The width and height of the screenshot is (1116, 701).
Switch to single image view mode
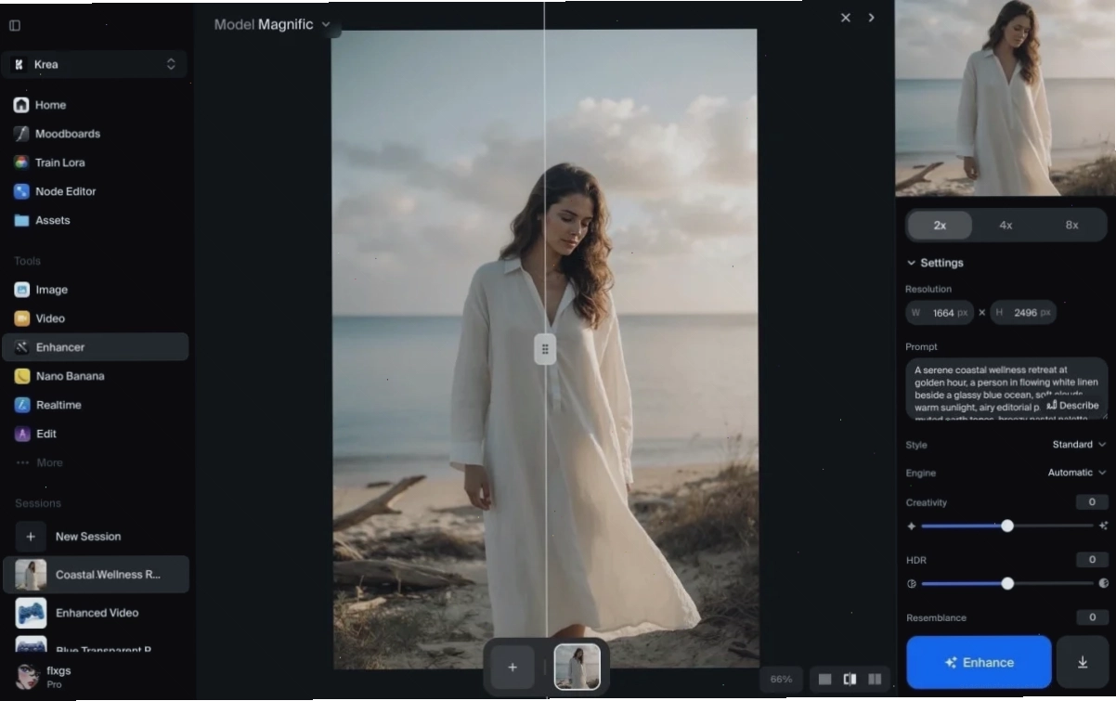824,680
